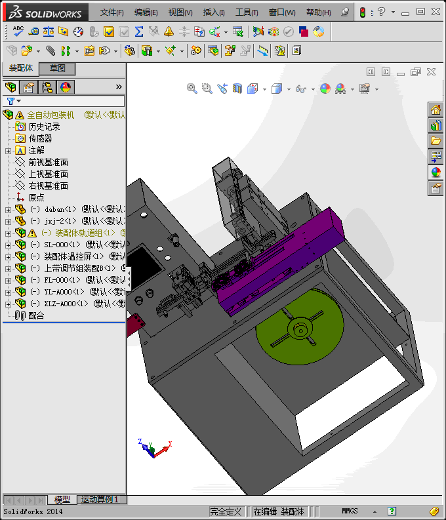
Task: Collapse the feature panel using the splitter handle
Action: coord(129,279)
